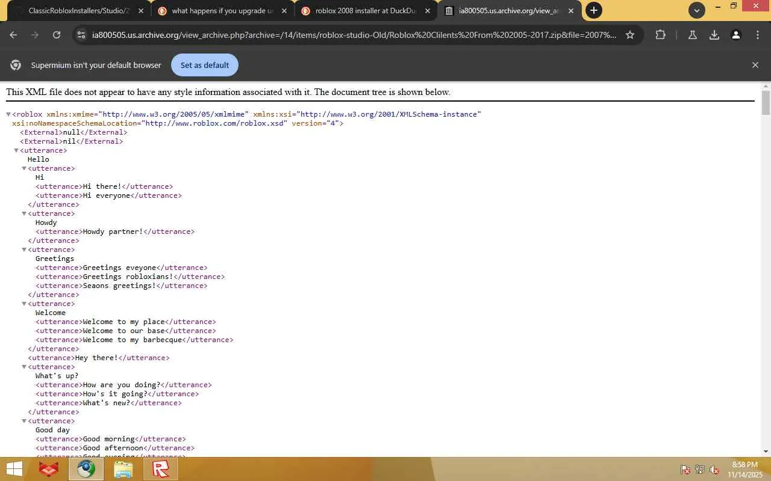Switch to 'what happens if you upgrade' tab
The height and width of the screenshot is (481, 771).
click(x=222, y=11)
